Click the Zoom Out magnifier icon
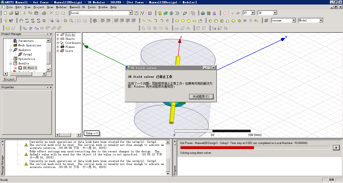This screenshot has width=343, height=183. 58,21
